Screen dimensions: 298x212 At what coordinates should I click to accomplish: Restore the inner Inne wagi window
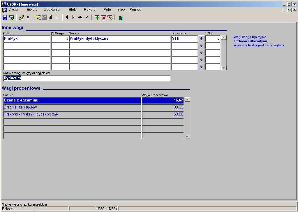pos(289,10)
